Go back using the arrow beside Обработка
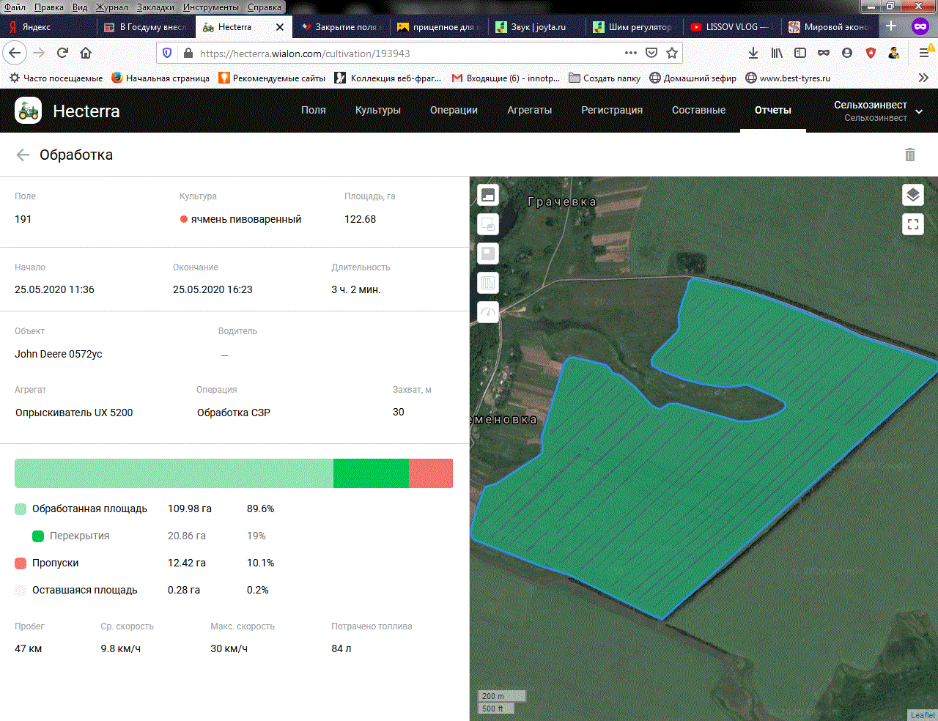The height and width of the screenshot is (721, 938). pyautogui.click(x=23, y=155)
